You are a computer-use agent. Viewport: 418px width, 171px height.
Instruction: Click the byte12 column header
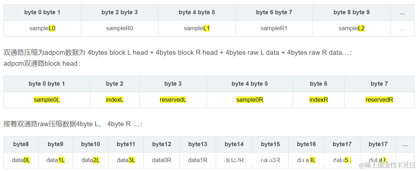point(162,144)
